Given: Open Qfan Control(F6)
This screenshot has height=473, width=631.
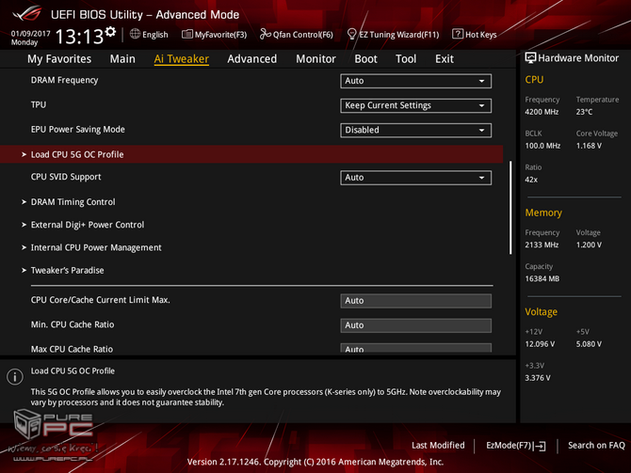Looking at the screenshot, I should point(297,35).
